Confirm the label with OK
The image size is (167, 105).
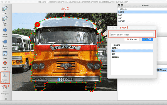tap(148, 39)
